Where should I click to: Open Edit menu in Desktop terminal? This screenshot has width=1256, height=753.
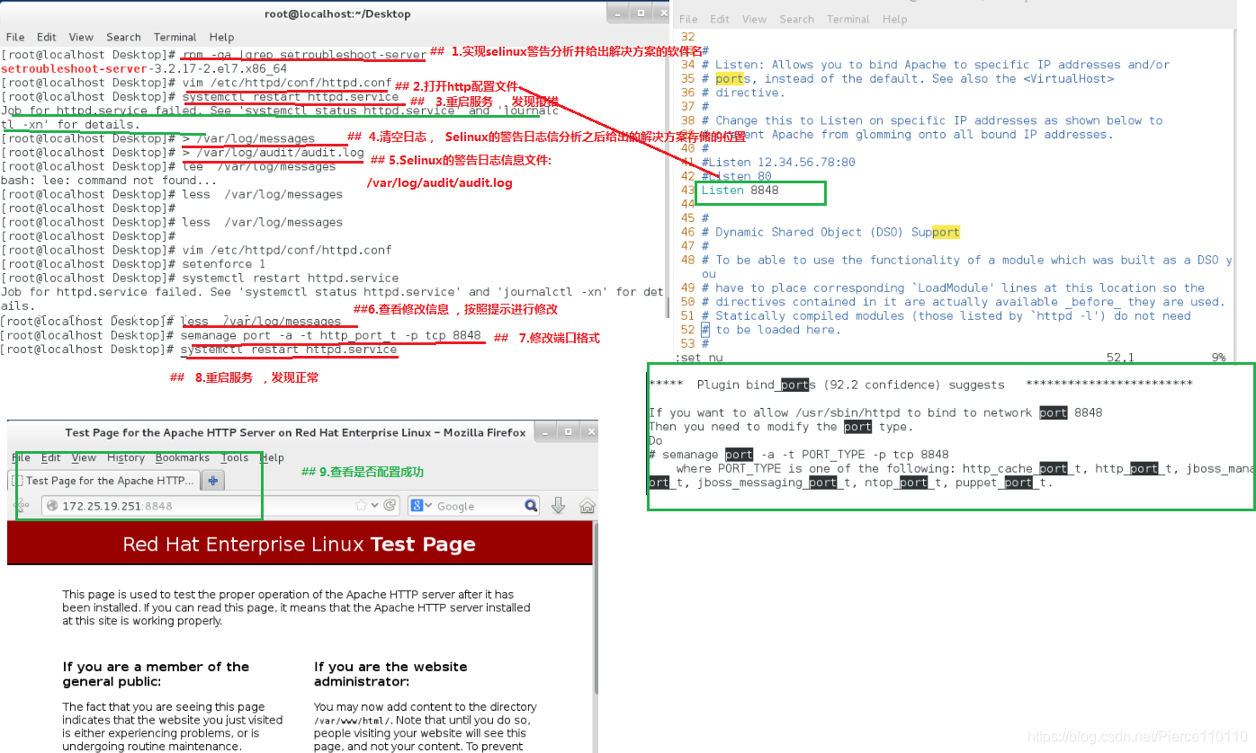47,37
